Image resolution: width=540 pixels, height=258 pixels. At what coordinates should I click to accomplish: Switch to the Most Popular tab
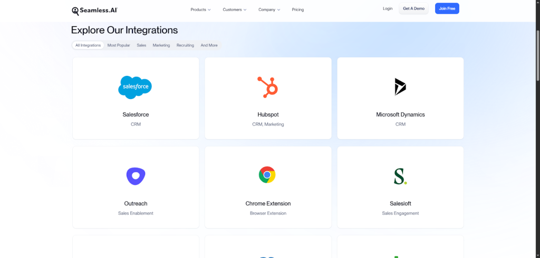[119, 45]
